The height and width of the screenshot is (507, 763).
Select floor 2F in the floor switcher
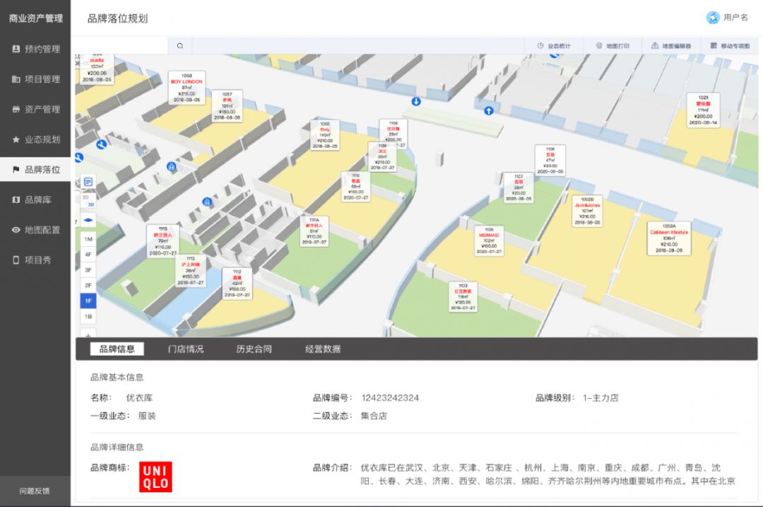pos(88,285)
